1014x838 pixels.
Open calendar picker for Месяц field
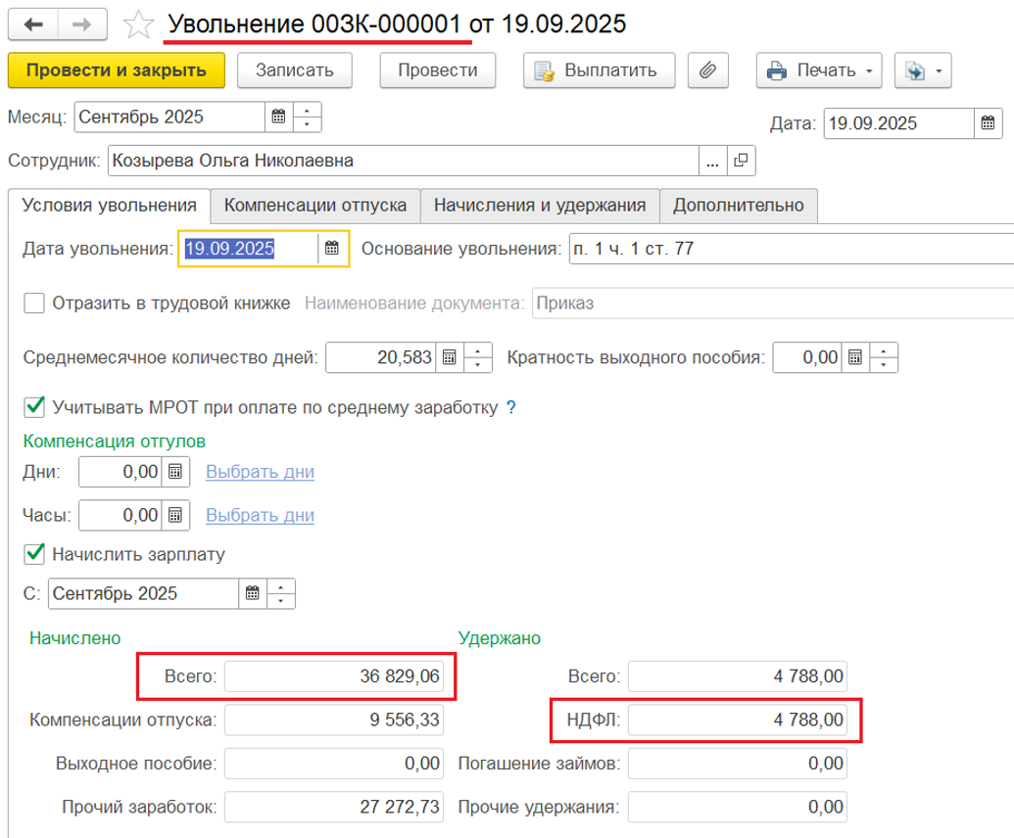coord(278,117)
